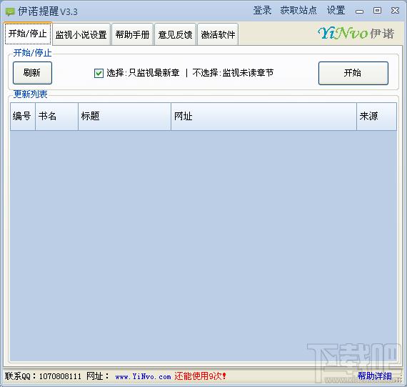The height and width of the screenshot is (387, 407).
Task: Click the green 伊诺提醒 app icon
Action: [x=10, y=11]
